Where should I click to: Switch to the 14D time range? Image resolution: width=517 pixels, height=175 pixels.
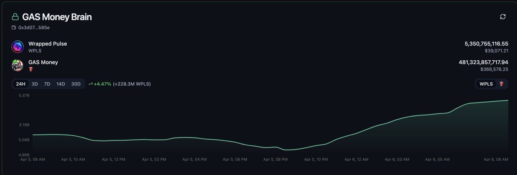(60, 84)
